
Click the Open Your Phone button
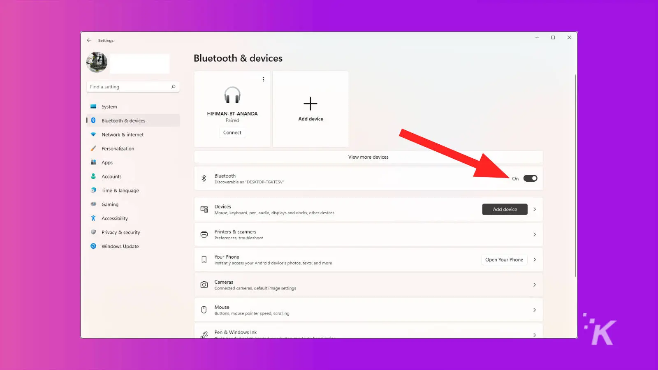504,259
